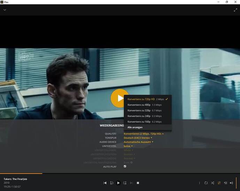Open the Untertitel dropdown set to keine
Image resolution: width=240 pixels, height=191 pixels.
pyautogui.click(x=128, y=146)
